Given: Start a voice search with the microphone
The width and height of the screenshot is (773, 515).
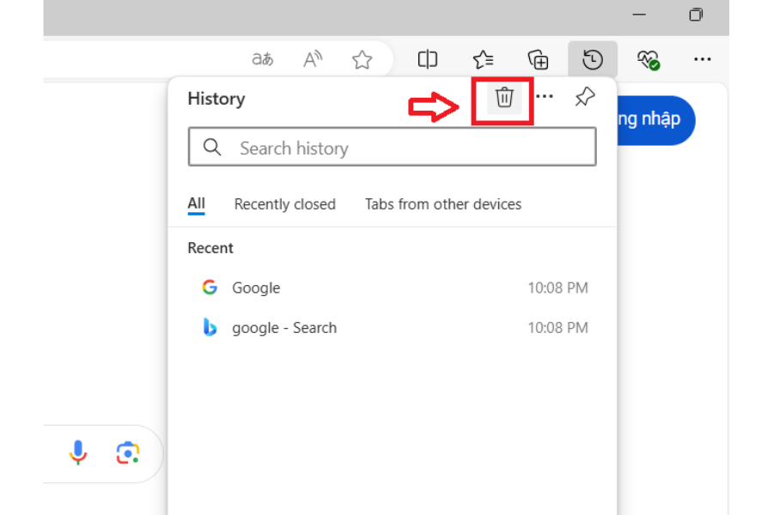Looking at the screenshot, I should (78, 452).
